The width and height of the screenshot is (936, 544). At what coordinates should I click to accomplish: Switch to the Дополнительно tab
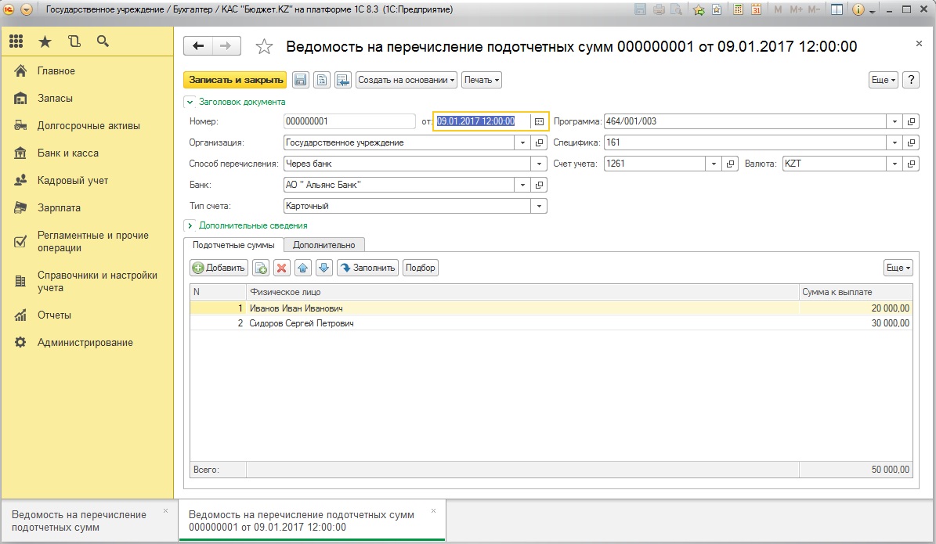pyautogui.click(x=324, y=245)
